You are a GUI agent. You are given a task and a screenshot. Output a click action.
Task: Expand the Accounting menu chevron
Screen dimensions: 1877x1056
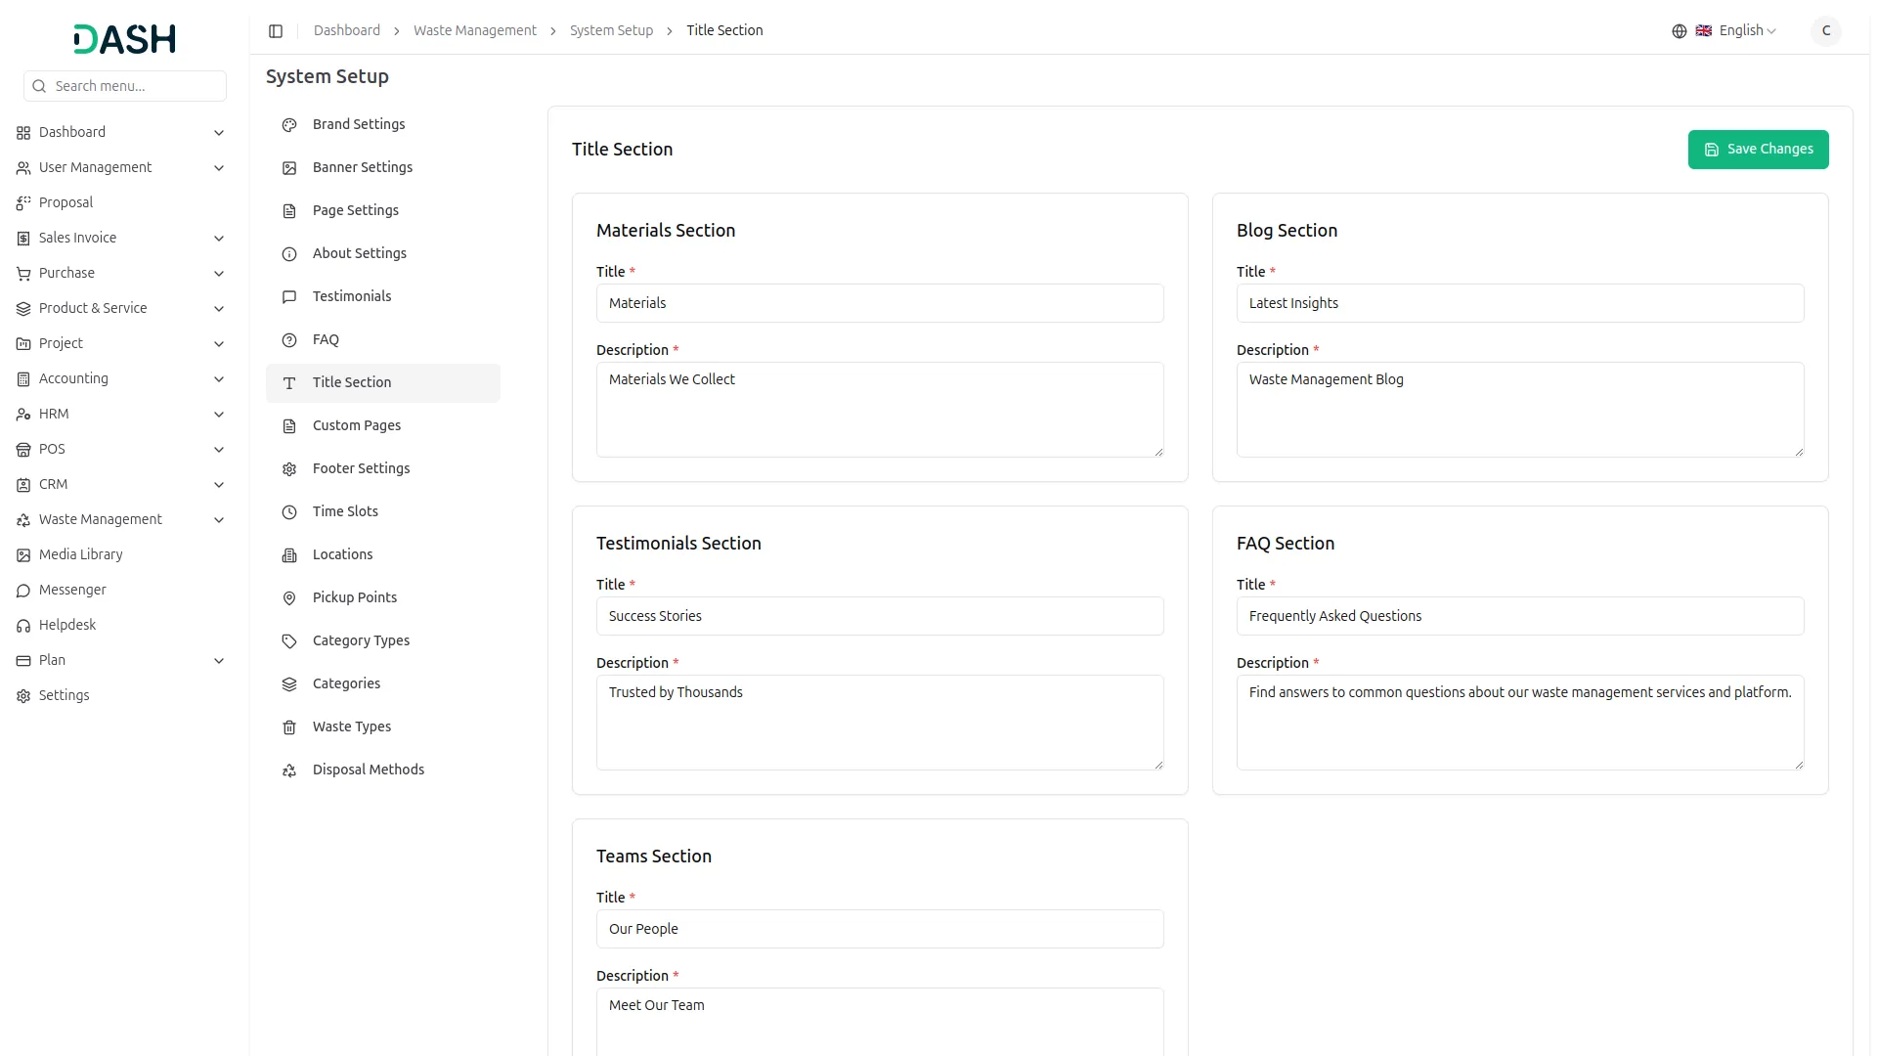click(x=219, y=379)
